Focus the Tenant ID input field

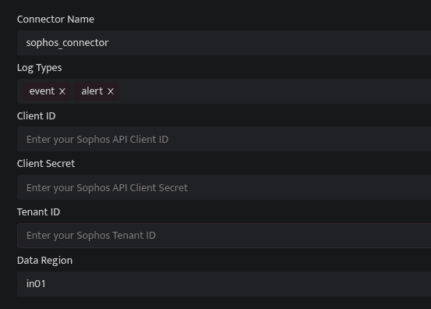coord(224,236)
